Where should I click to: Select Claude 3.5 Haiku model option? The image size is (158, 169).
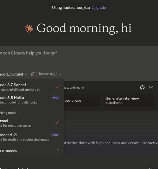tap(30, 100)
